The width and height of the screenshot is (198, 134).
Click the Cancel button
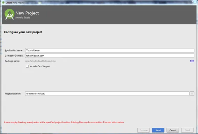click(173, 130)
